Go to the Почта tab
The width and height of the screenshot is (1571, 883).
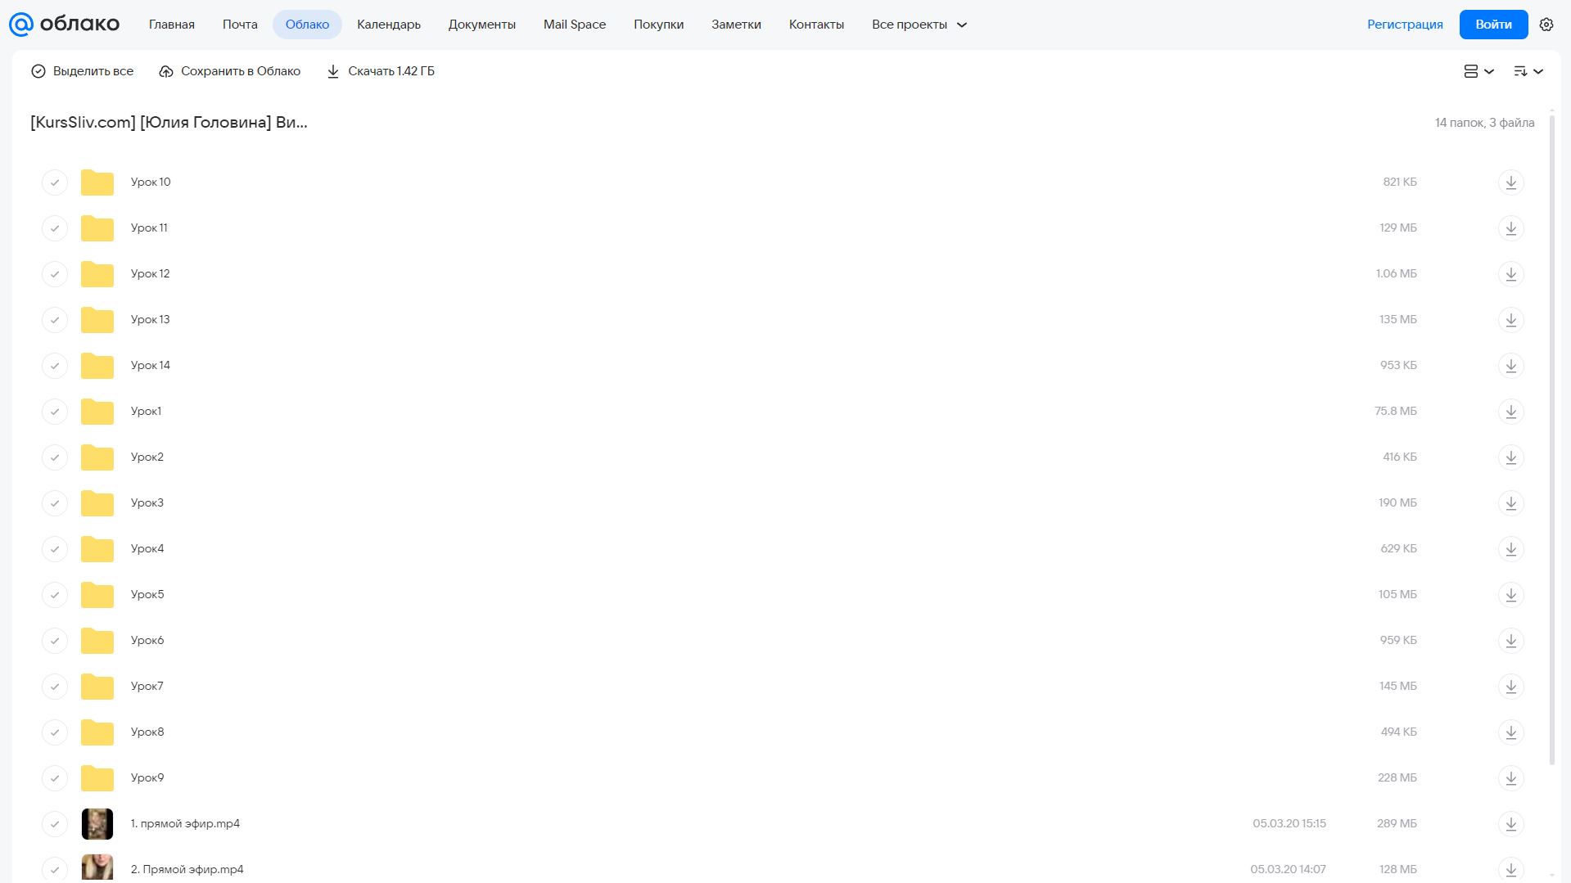point(240,25)
